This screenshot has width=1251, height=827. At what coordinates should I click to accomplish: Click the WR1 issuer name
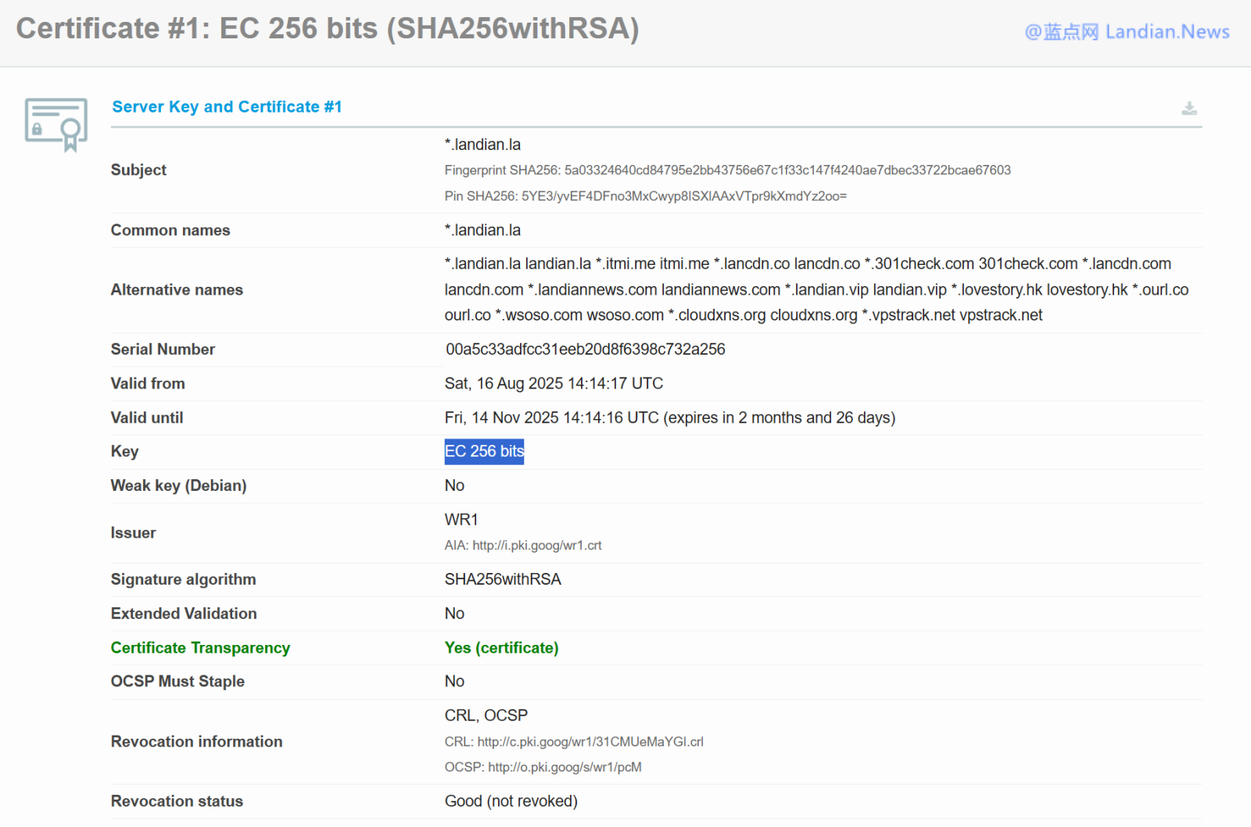pos(461,520)
